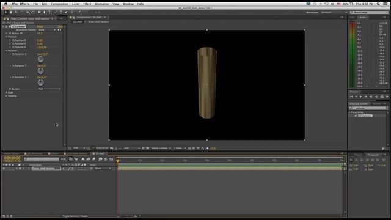The height and width of the screenshot is (220, 391).
Task: Jump to first frame in Preview panel
Action: point(351,97)
